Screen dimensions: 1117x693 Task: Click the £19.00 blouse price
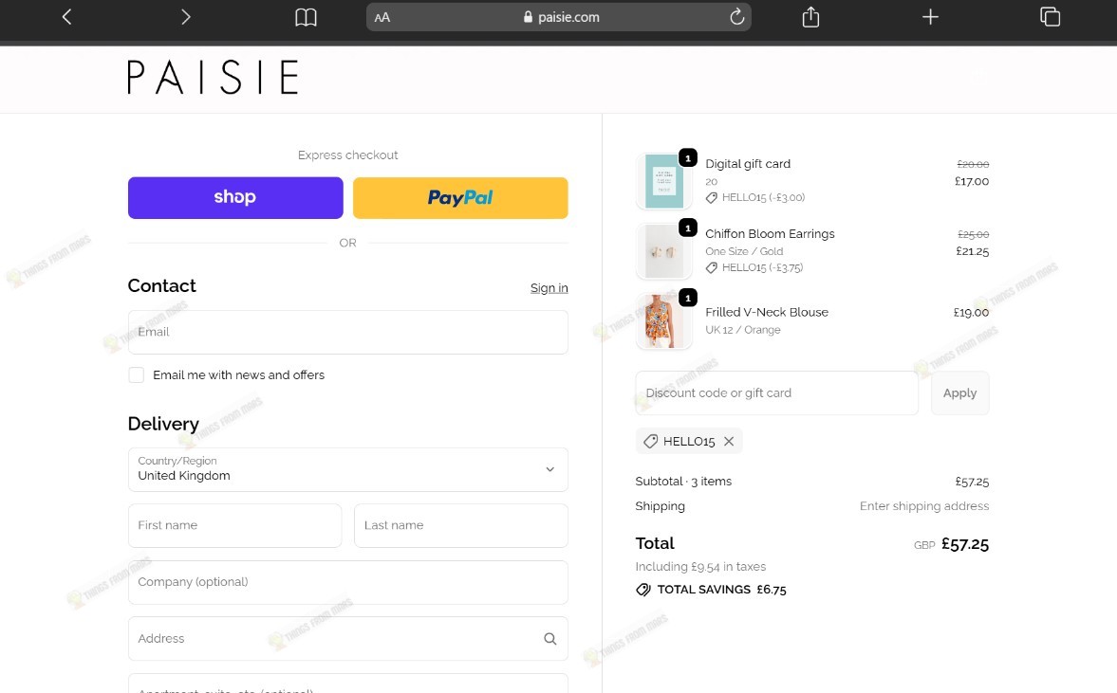pyautogui.click(x=971, y=312)
